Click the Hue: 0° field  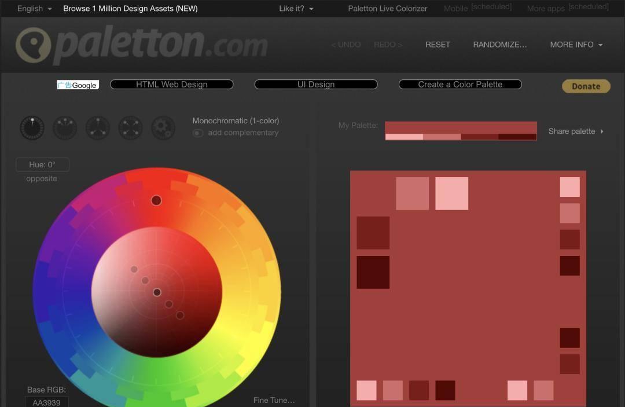(x=42, y=164)
